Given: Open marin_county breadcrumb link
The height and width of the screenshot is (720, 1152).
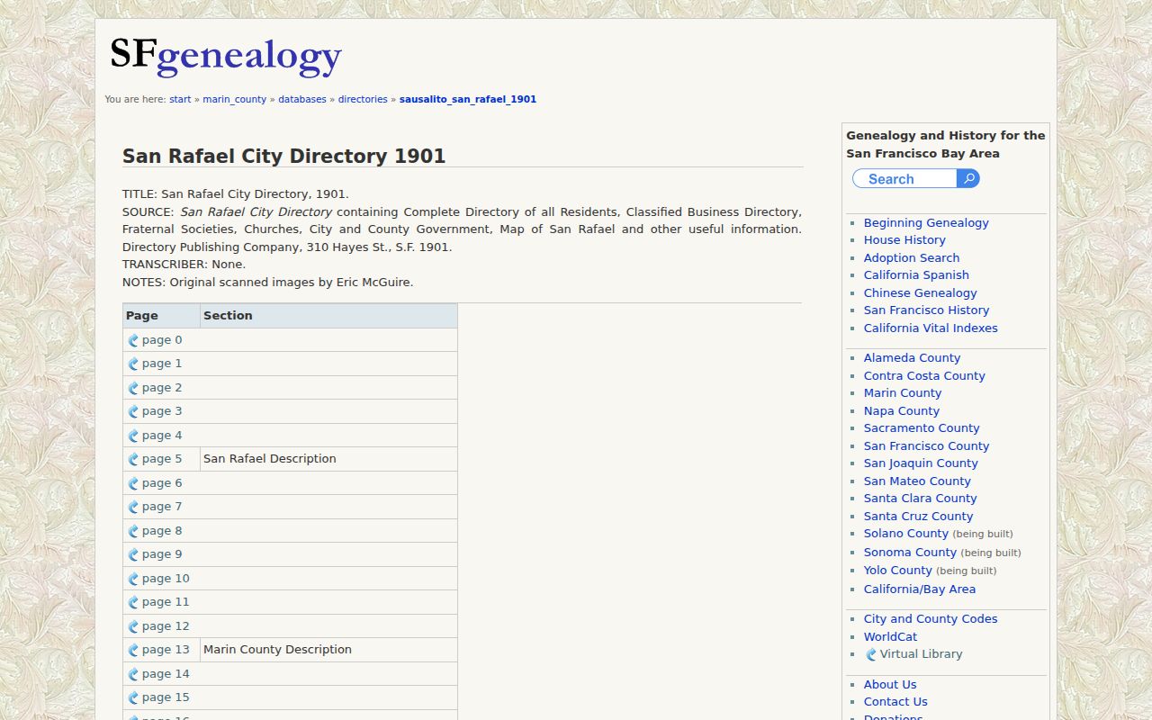Looking at the screenshot, I should 234,100.
